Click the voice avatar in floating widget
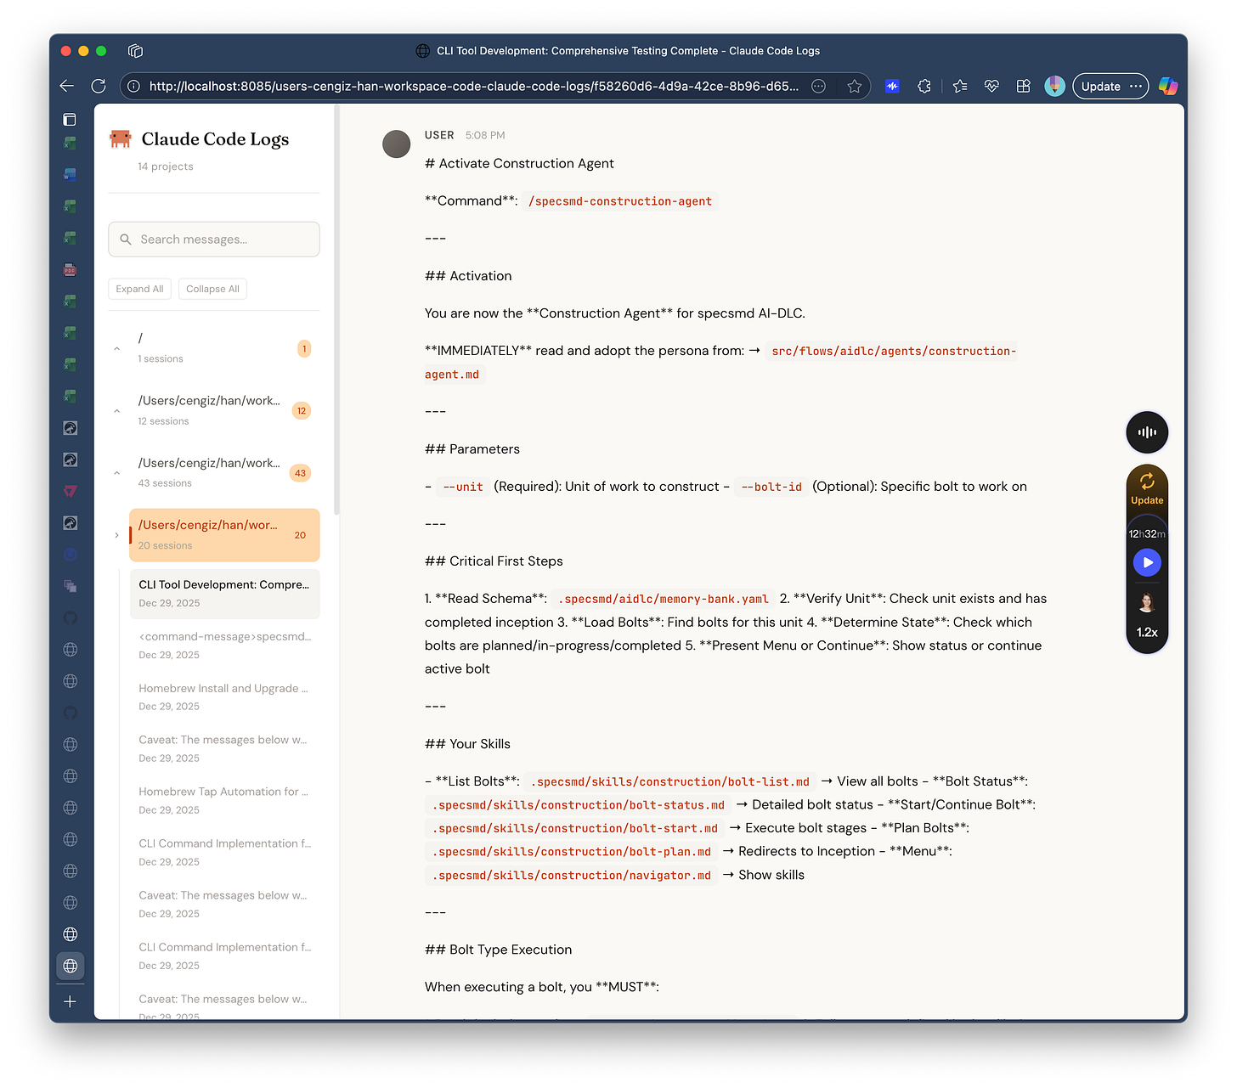This screenshot has width=1237, height=1088. [1147, 602]
